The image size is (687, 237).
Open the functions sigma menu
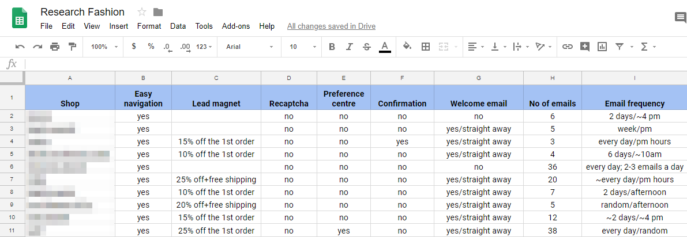[x=644, y=47]
